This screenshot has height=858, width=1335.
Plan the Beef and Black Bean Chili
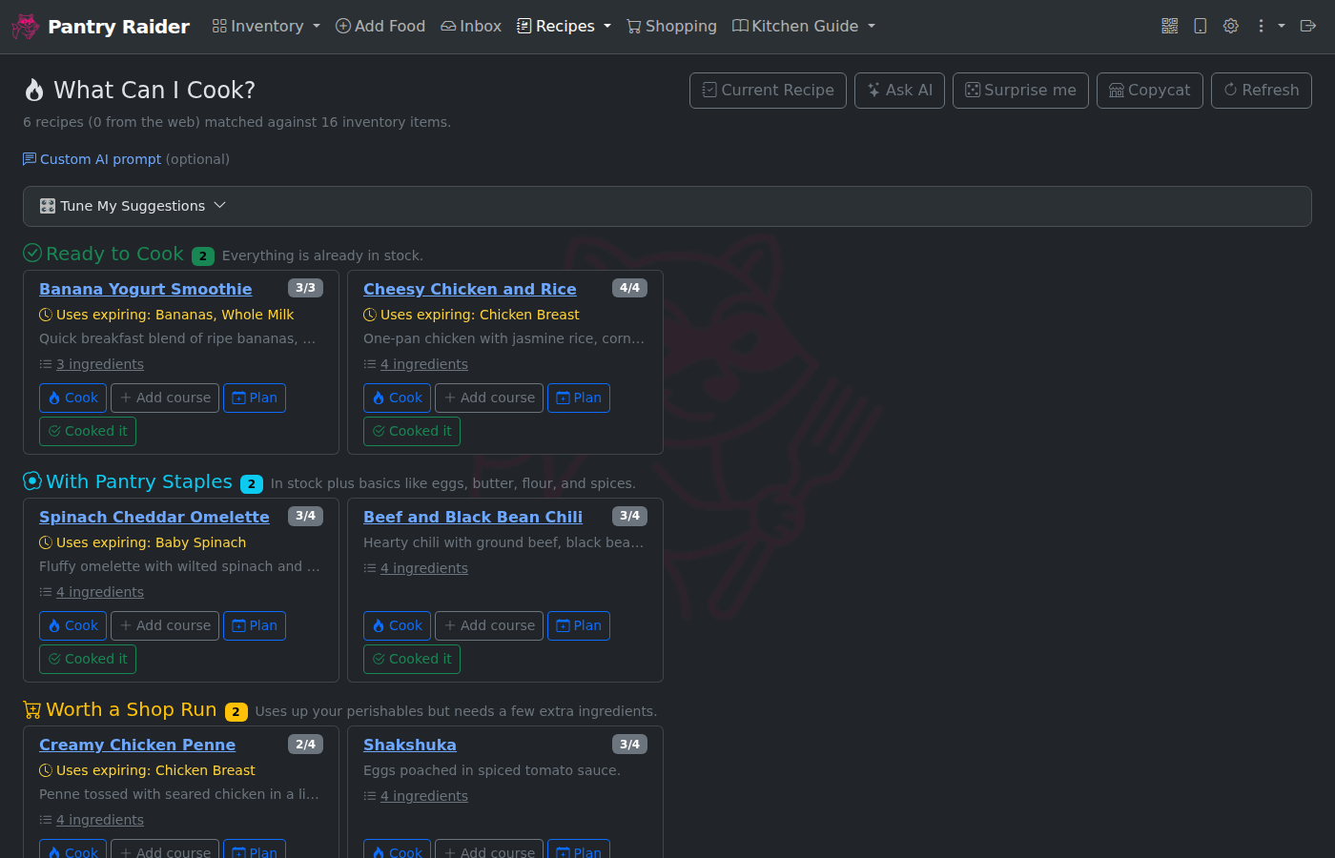(579, 625)
